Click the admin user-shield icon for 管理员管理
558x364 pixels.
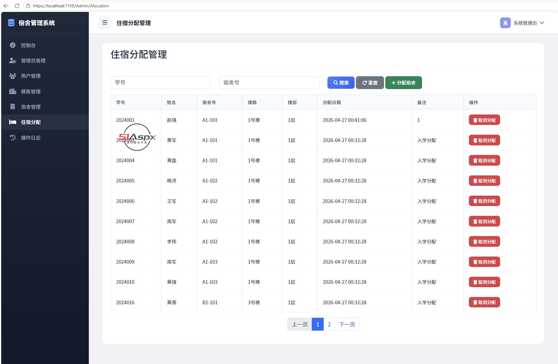(13, 60)
